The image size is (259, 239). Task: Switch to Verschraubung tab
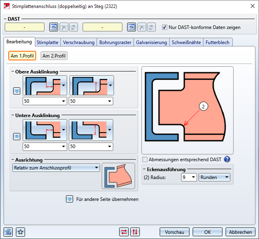pyautogui.click(x=79, y=42)
